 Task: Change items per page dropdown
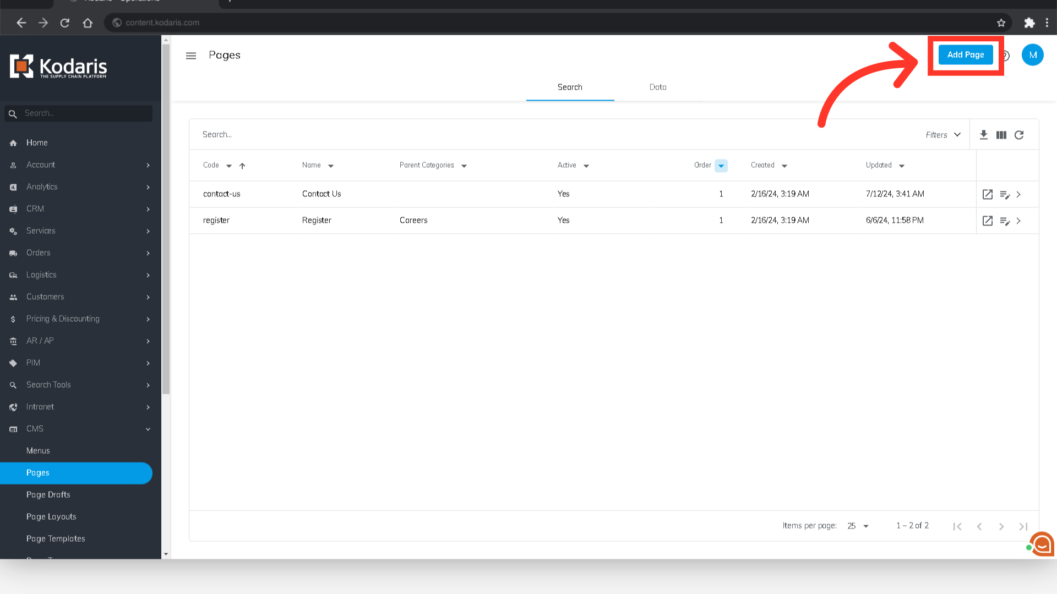coord(858,526)
